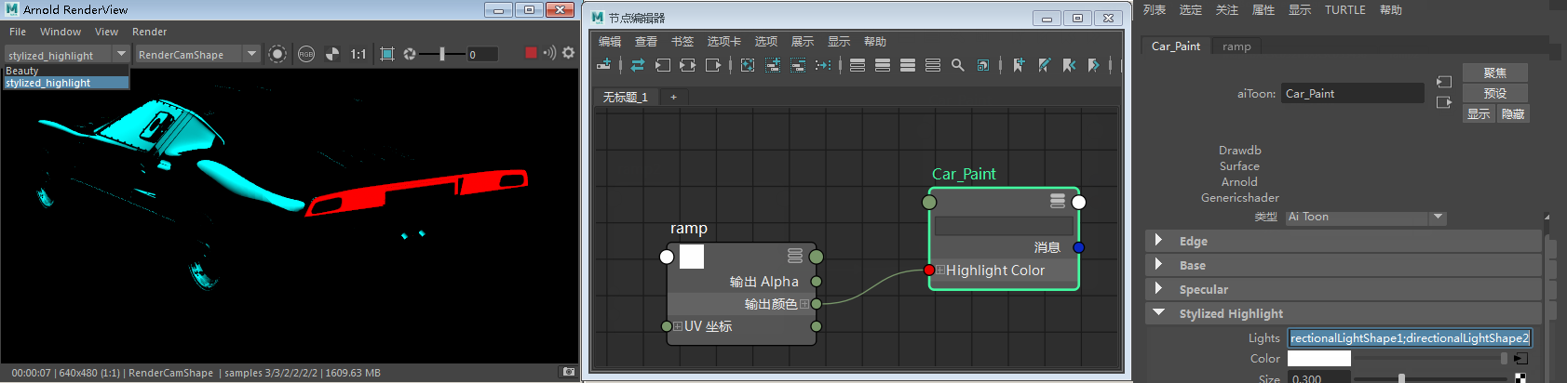
Task: Click the camera icon in RenderView status bar
Action: (569, 372)
